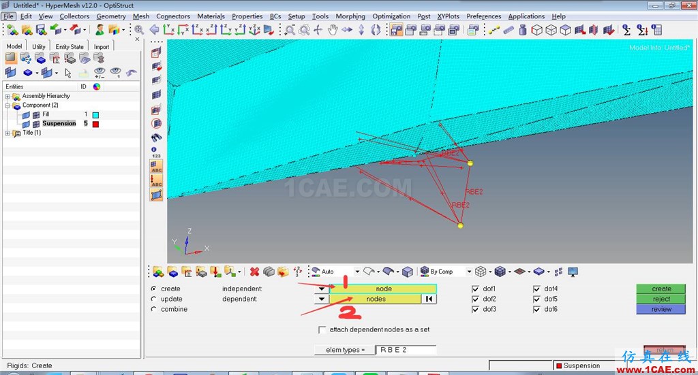Uncheck the dof2 checkbox
Viewport: 698px width, 375px height.
[475, 299]
